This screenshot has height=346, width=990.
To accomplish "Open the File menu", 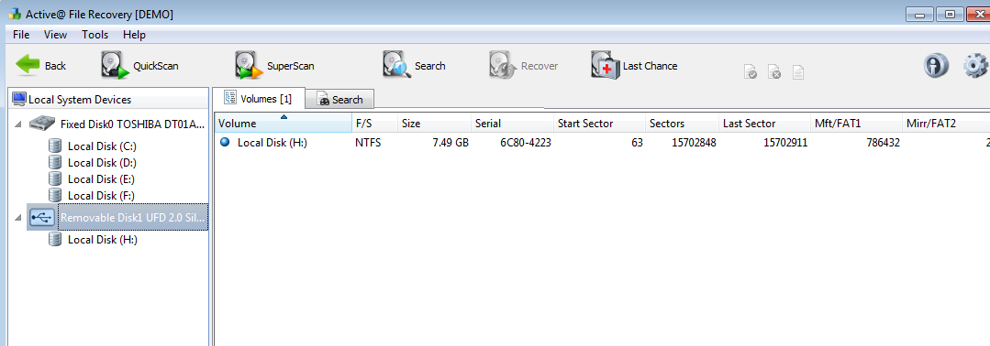I will tap(21, 35).
